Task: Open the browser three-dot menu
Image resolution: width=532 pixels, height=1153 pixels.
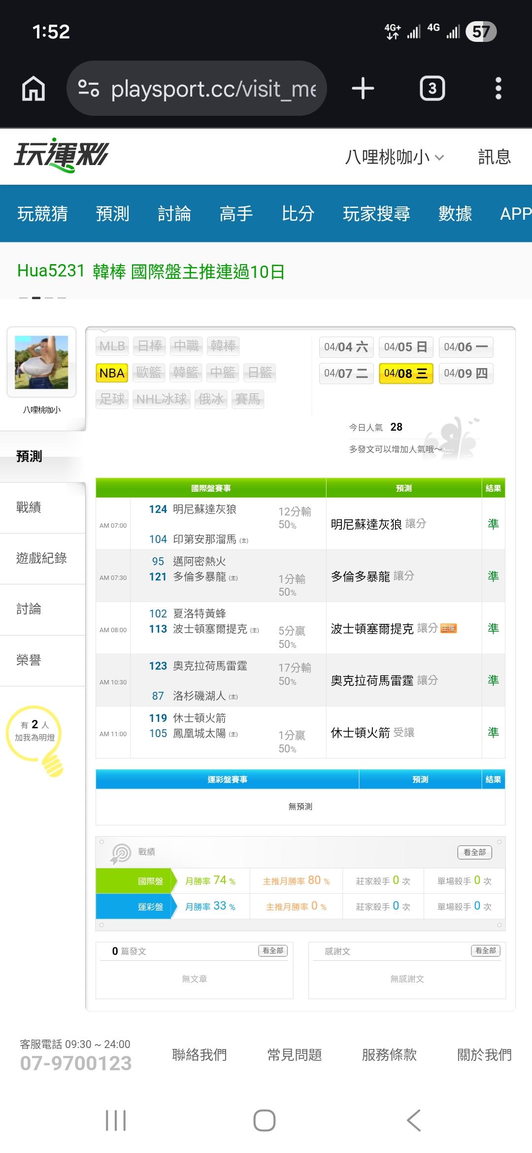Action: (x=498, y=89)
